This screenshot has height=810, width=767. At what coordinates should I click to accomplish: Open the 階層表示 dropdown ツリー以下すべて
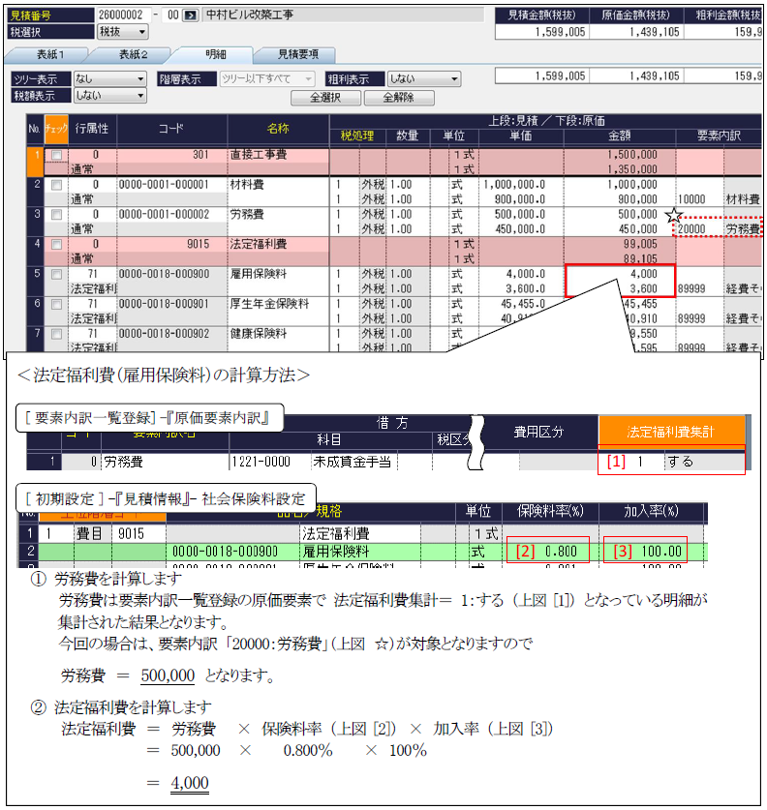267,79
